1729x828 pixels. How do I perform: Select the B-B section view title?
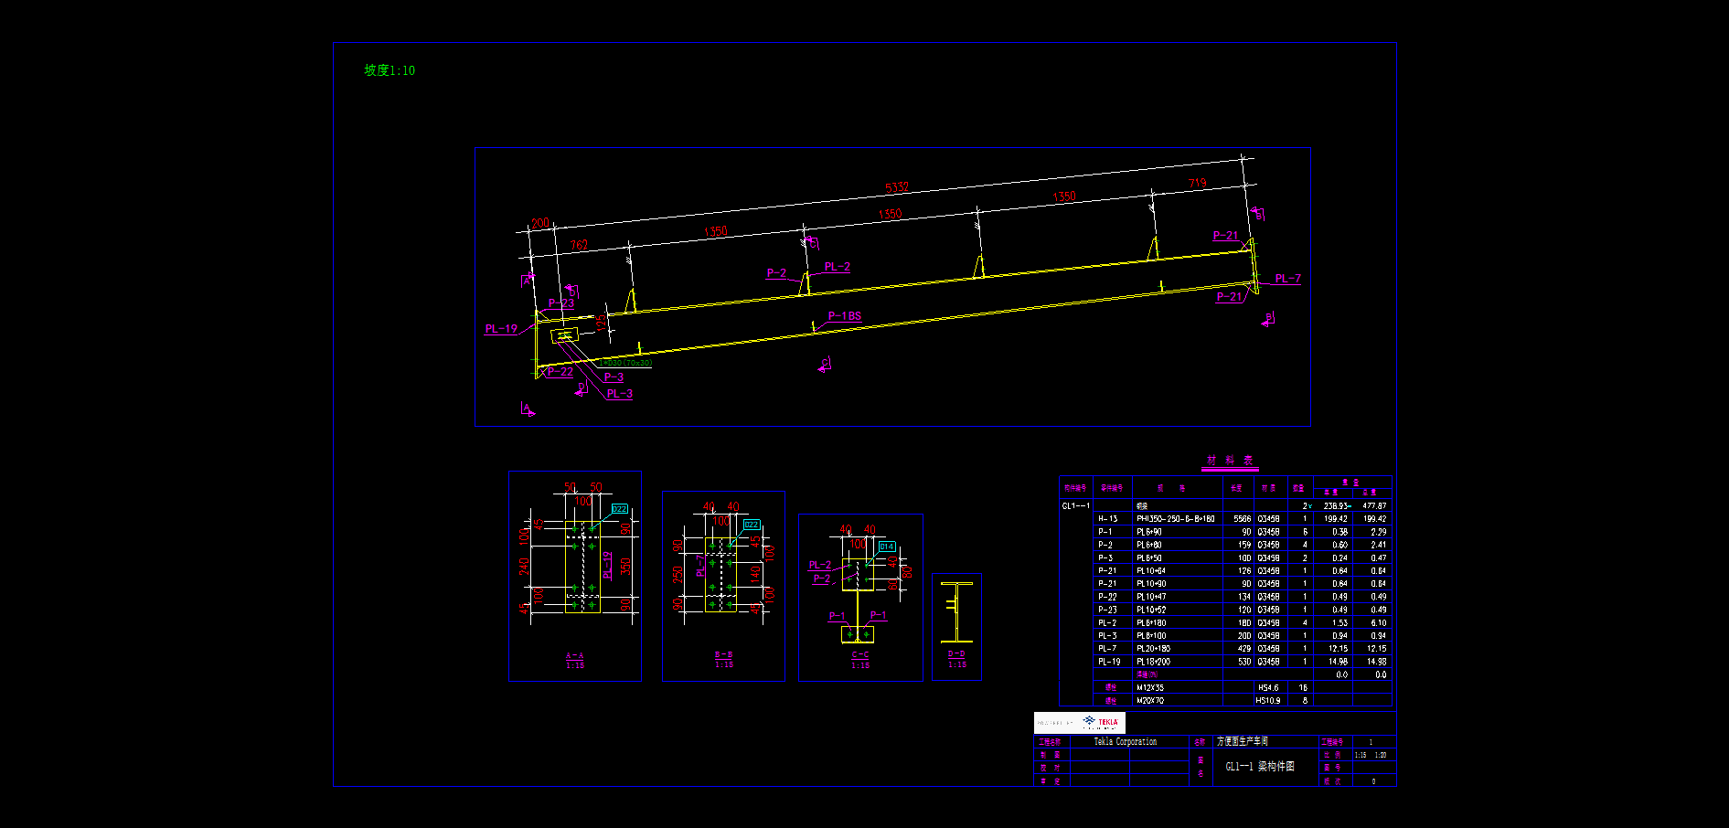point(723,660)
